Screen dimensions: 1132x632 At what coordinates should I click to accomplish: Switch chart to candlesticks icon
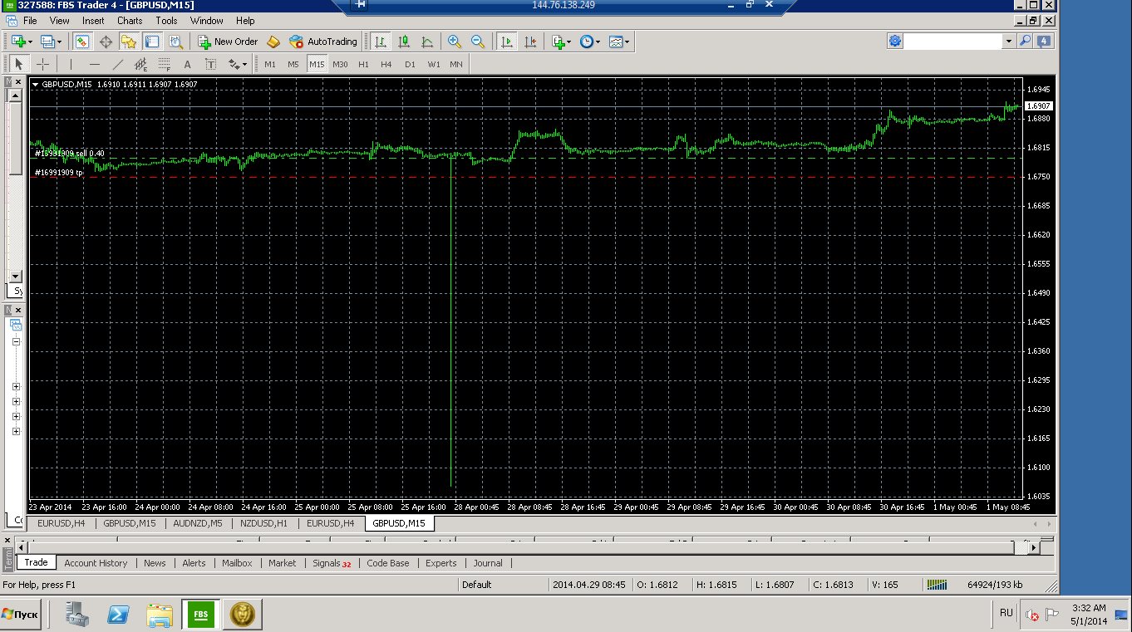[x=404, y=41]
